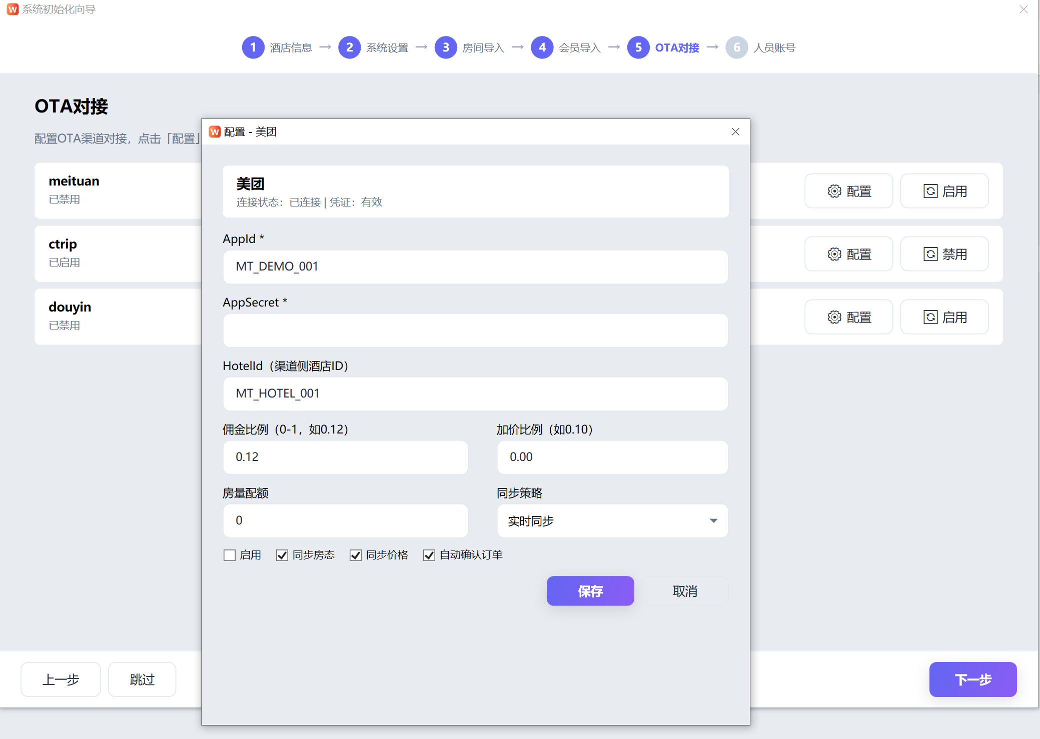Image resolution: width=1040 pixels, height=739 pixels.
Task: Click the douyin channel name
Action: pos(70,307)
